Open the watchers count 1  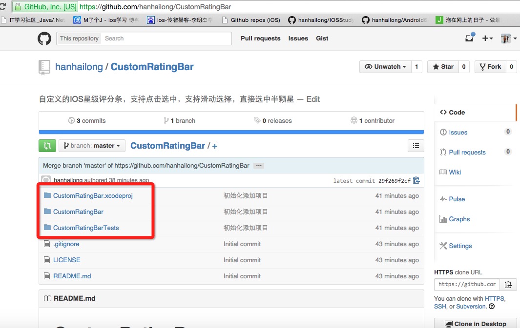tap(416, 67)
